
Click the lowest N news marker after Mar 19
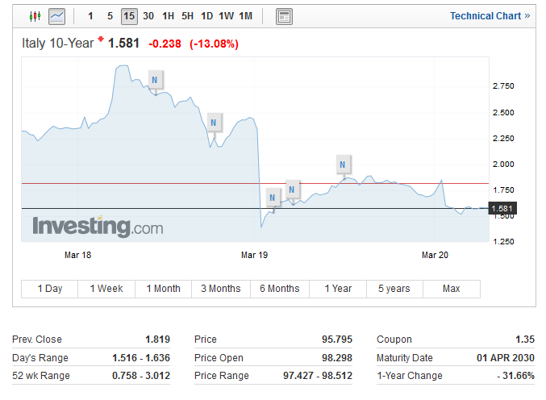coord(273,198)
